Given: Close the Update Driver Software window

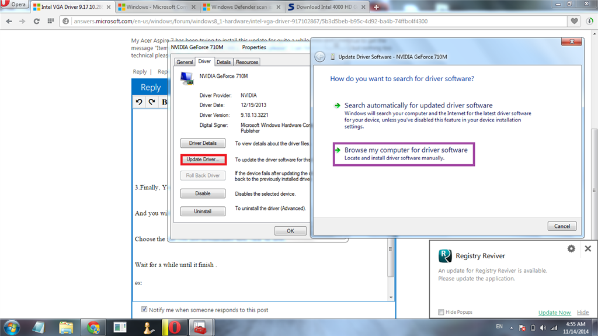Looking at the screenshot, I should tap(571, 41).
